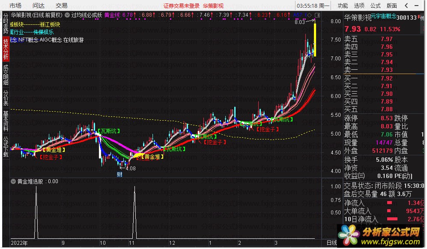Image resolution: width=427 pixels, height=249 pixels.
Task: Expand 黄金堆选股 indicator dropdown arrow
Action: click(x=13, y=181)
